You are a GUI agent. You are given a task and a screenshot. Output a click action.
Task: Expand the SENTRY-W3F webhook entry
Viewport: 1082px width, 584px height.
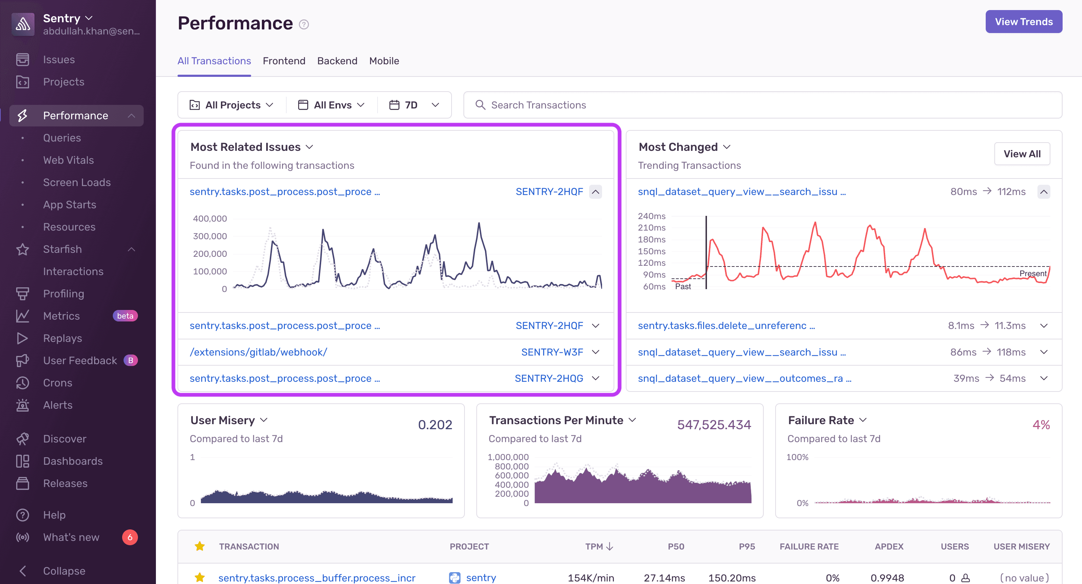[596, 352]
